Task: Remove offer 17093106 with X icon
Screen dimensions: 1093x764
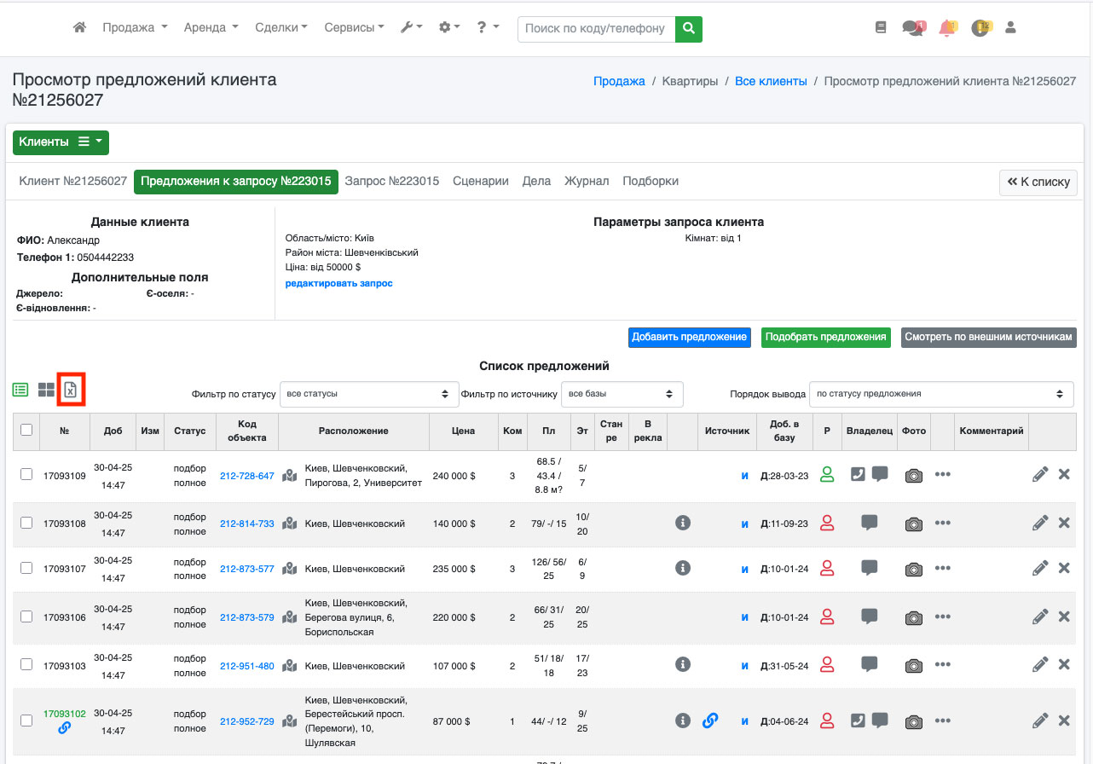Action: click(x=1064, y=616)
